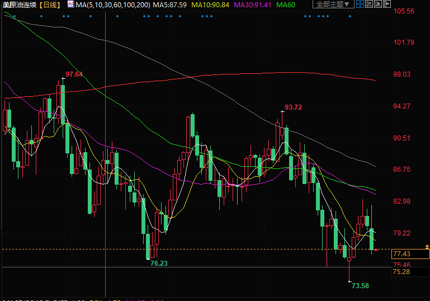The width and height of the screenshot is (430, 301).
Task: Click the 97.64 high price marker
Action: [74, 74]
